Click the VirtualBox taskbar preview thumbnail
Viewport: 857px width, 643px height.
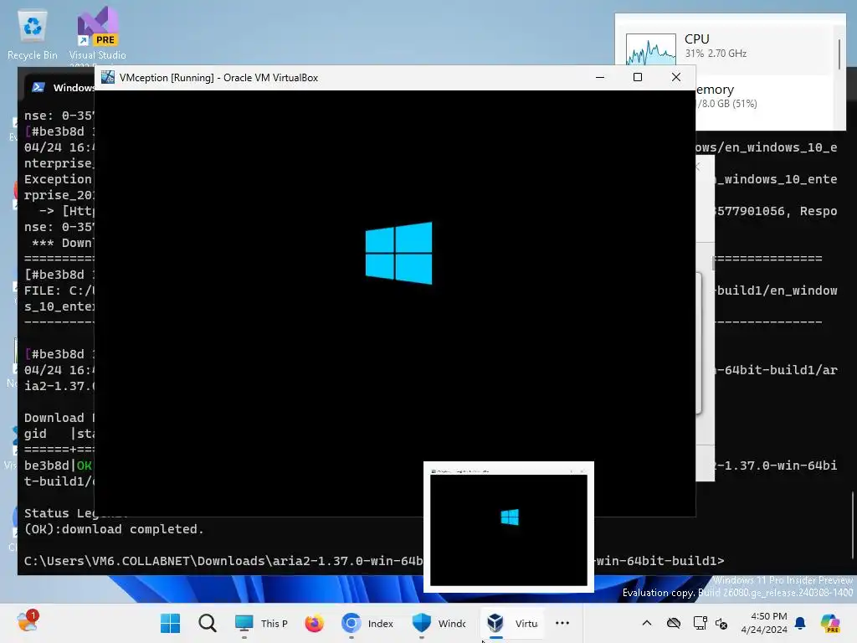pyautogui.click(x=509, y=527)
